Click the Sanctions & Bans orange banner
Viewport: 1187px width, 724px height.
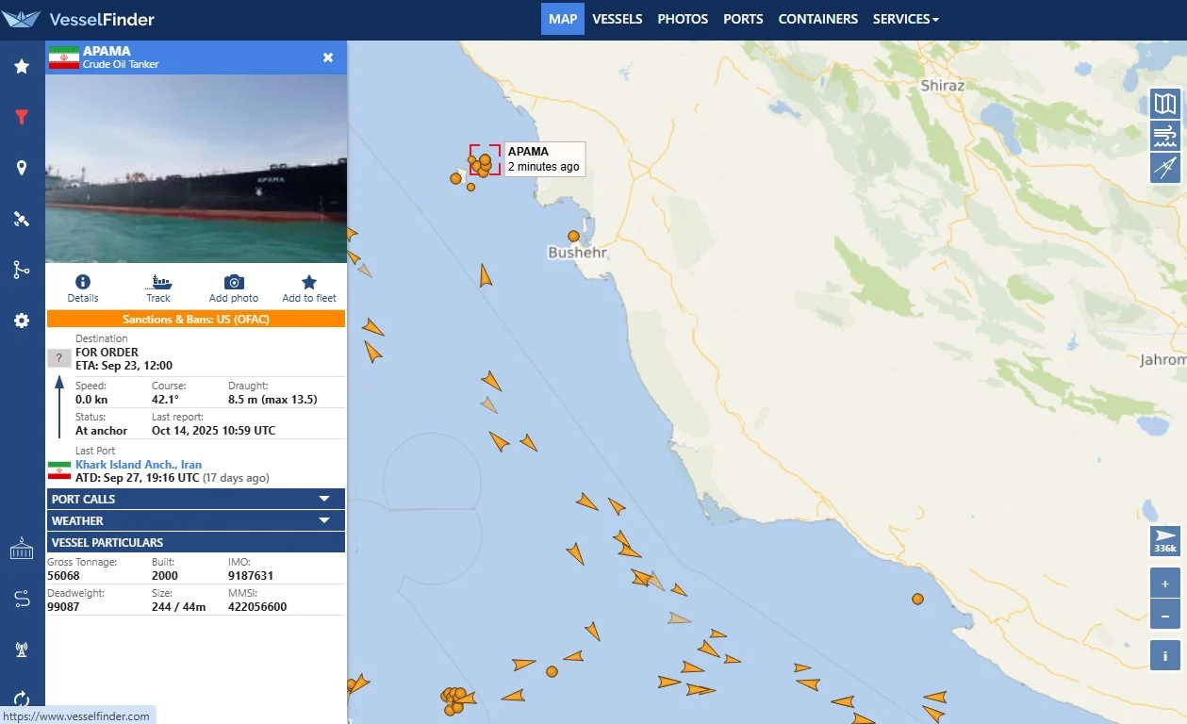tap(196, 320)
